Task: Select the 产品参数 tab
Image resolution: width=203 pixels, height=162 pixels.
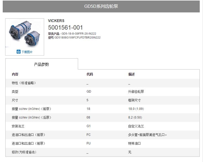Action: point(41,64)
